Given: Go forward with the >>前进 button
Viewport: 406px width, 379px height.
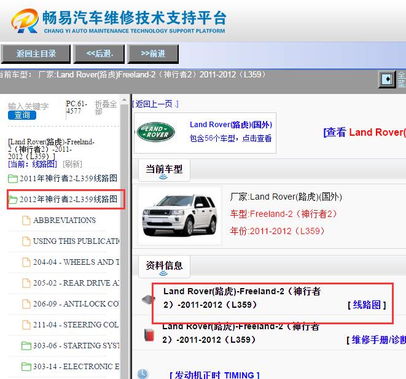Looking at the screenshot, I should pyautogui.click(x=153, y=54).
